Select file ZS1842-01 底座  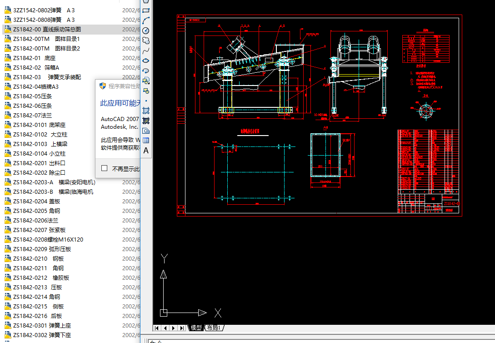(x=34, y=58)
